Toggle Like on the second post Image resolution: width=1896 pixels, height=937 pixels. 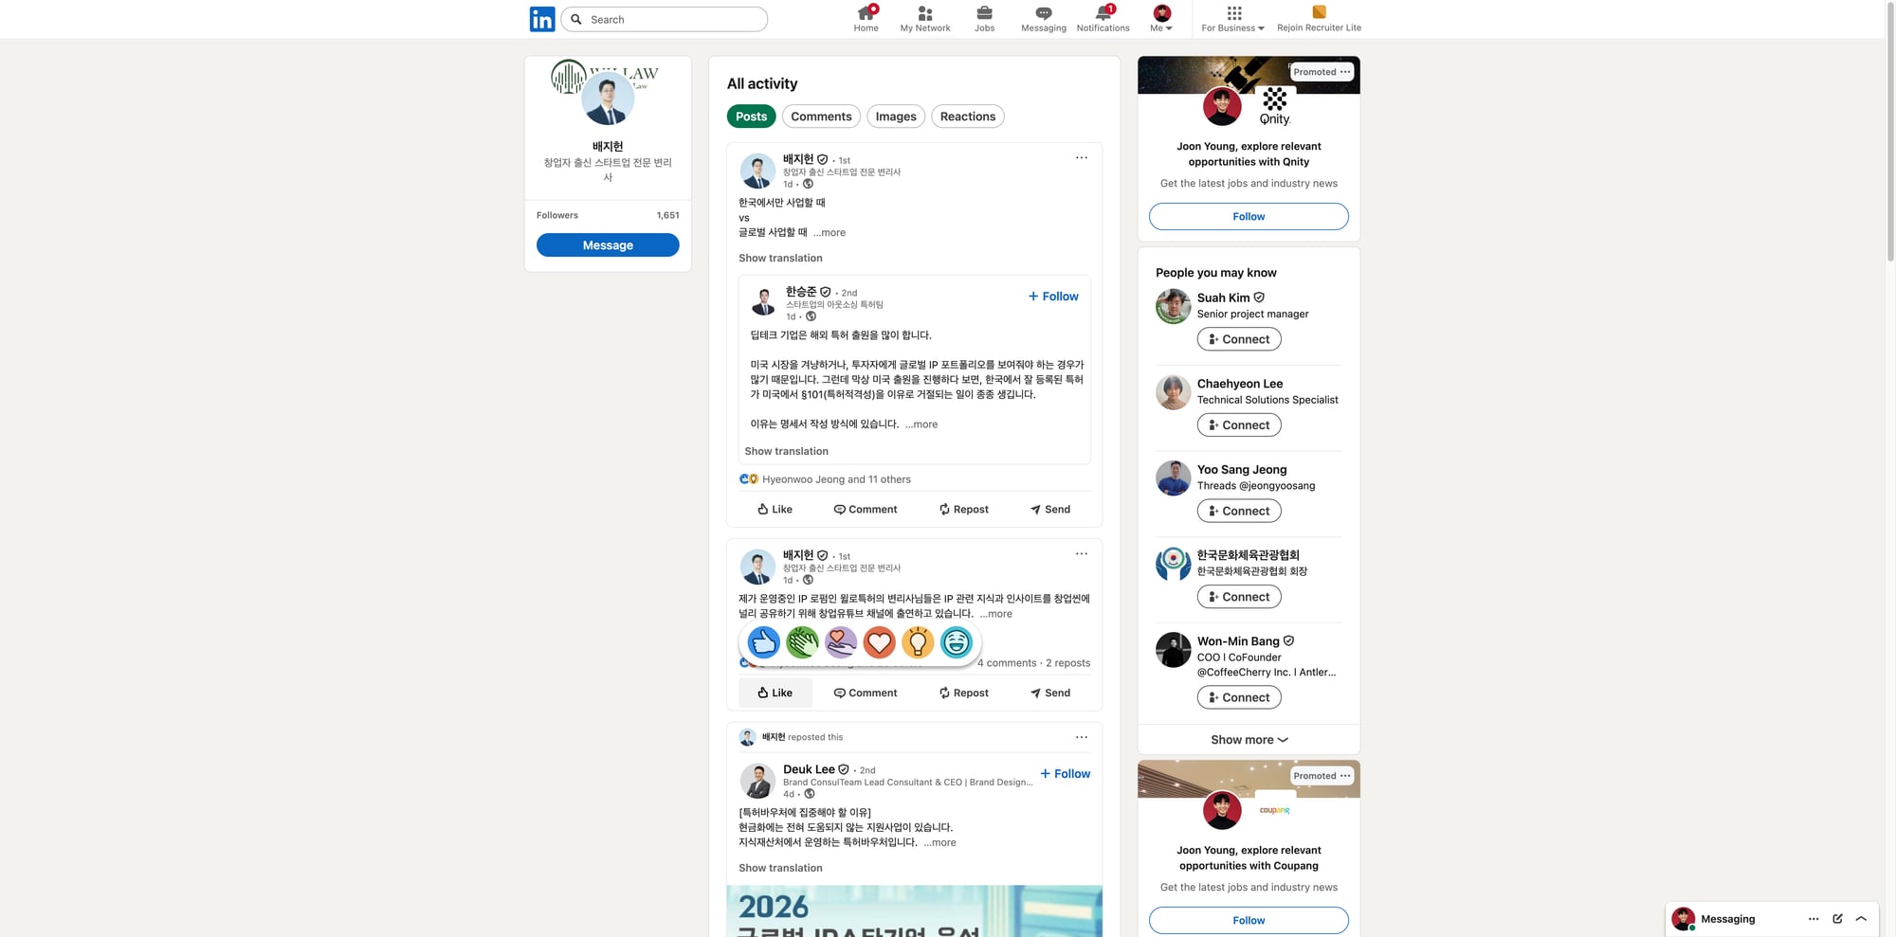(775, 693)
